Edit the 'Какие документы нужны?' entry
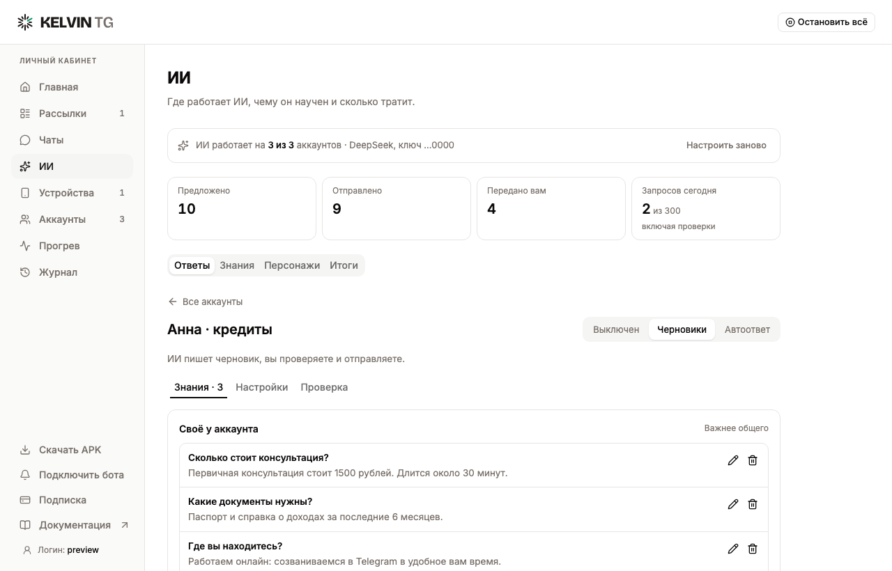This screenshot has width=892, height=571. pyautogui.click(x=733, y=504)
